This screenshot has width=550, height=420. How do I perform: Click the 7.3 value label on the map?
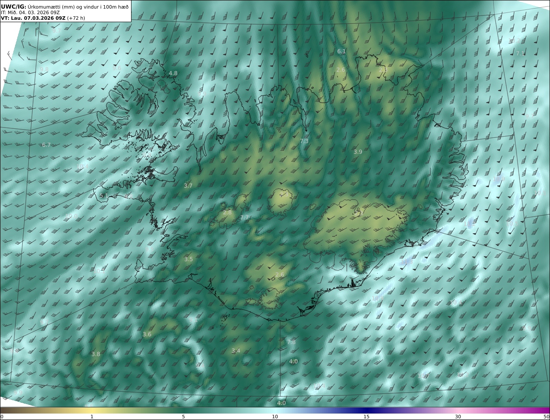pos(304,141)
